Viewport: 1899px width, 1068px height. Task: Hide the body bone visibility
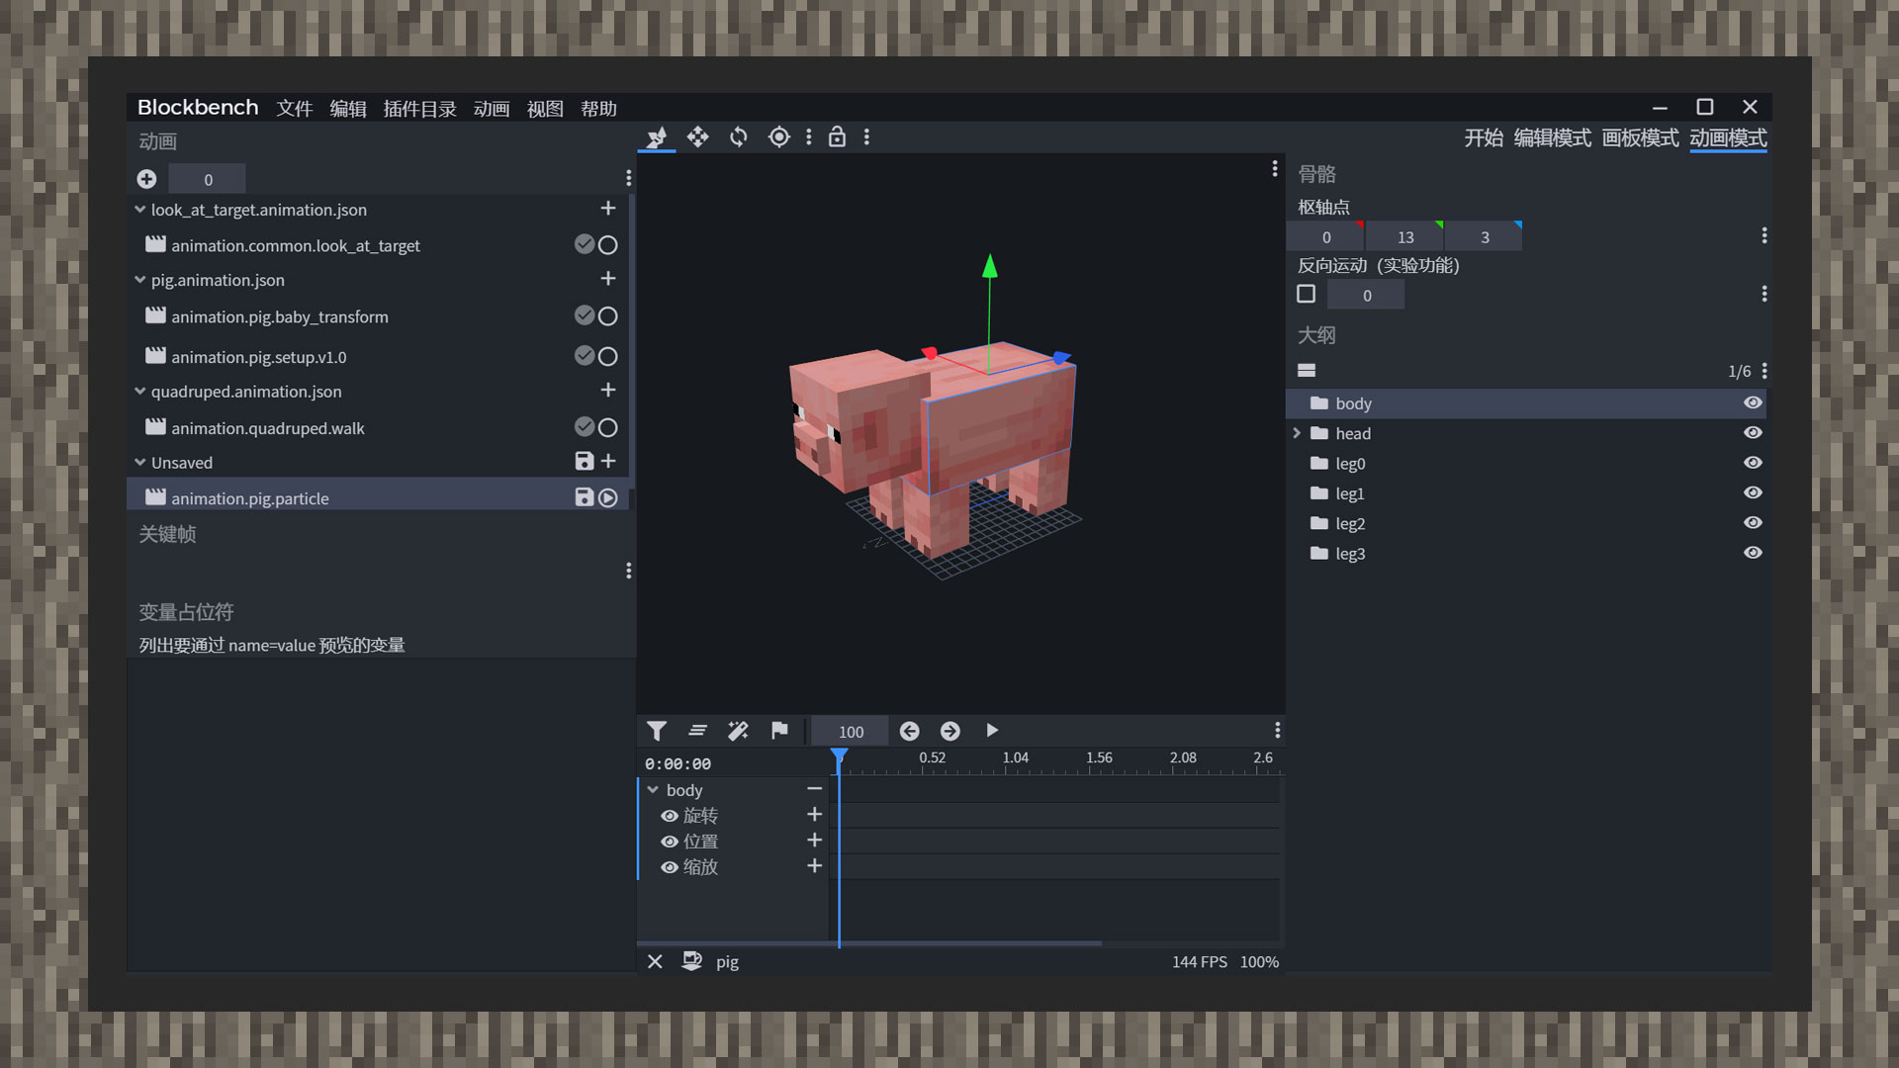pyautogui.click(x=1753, y=402)
